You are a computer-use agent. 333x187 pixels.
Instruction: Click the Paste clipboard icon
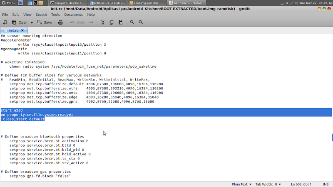tap(120, 22)
